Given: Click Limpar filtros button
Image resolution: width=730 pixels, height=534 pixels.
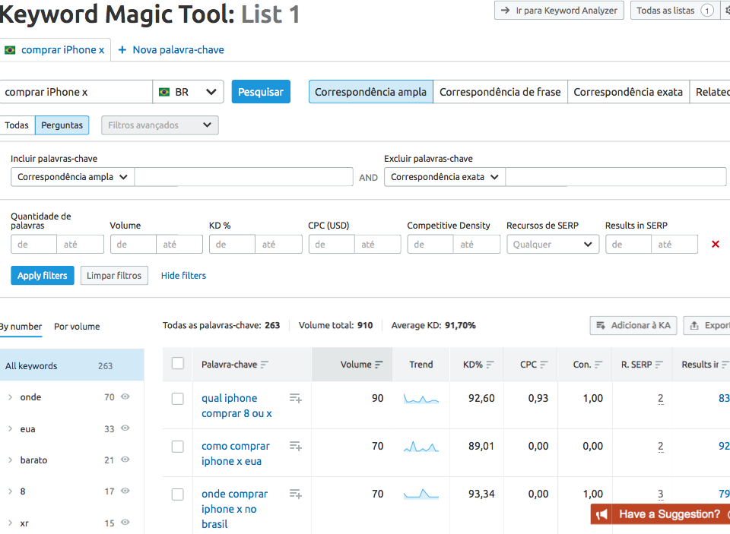Looking at the screenshot, I should coord(114,276).
